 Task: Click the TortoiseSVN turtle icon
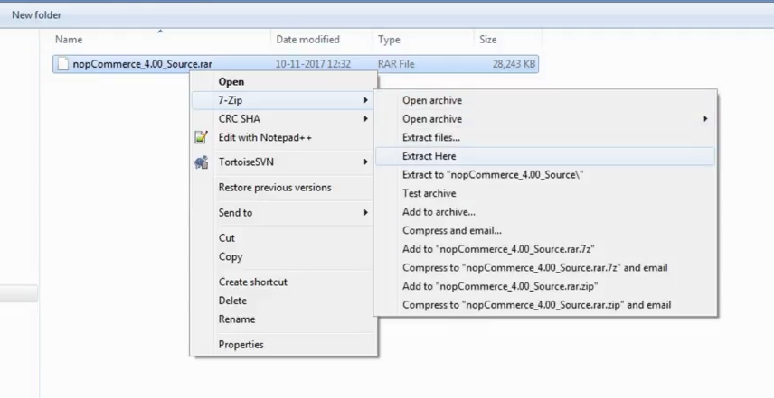pos(201,162)
